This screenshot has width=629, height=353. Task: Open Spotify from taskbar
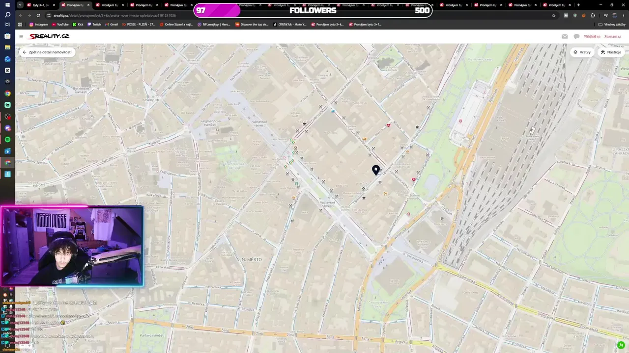[7, 140]
